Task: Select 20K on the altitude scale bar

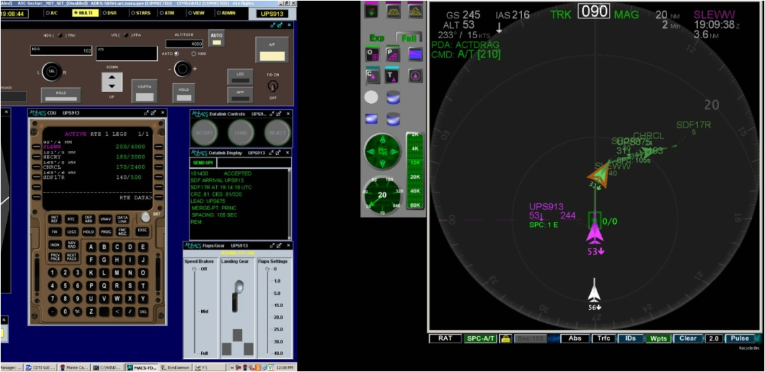Action: coord(415,177)
